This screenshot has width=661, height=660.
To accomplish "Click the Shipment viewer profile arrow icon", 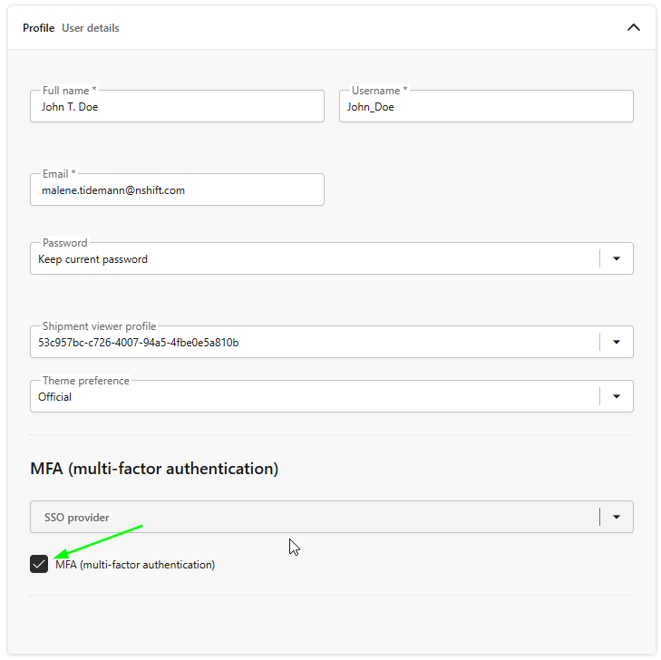I will coord(617,342).
